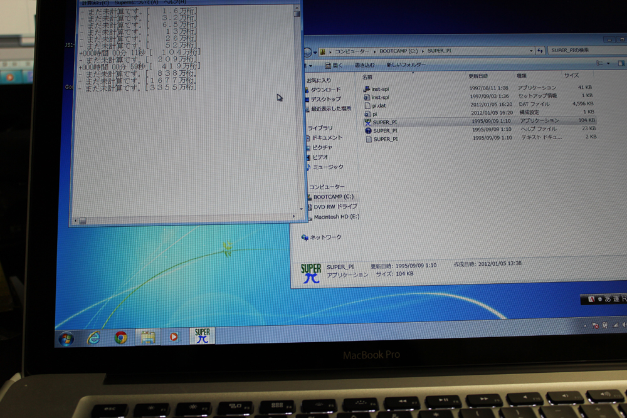Open Windows Media Player from the taskbar
This screenshot has width=627, height=418.
point(174,337)
